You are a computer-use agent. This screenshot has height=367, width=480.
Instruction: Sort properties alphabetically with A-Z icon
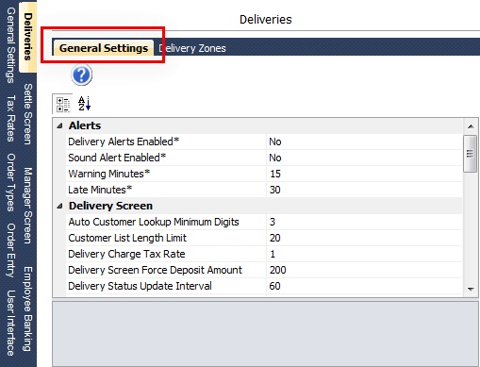84,104
